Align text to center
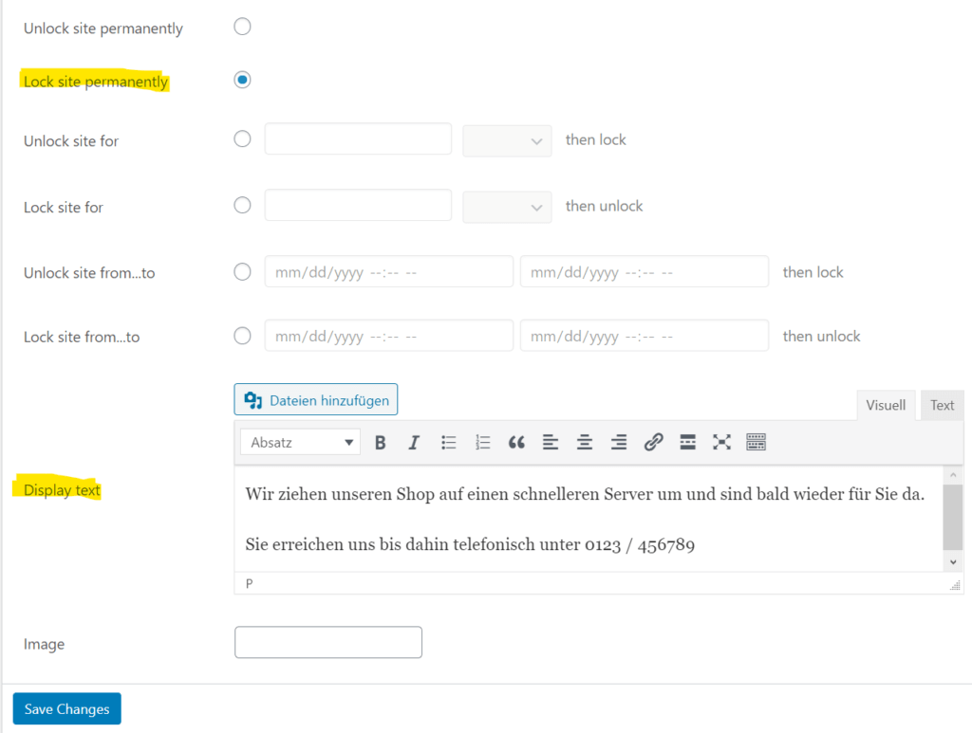The image size is (972, 733). coord(585,442)
